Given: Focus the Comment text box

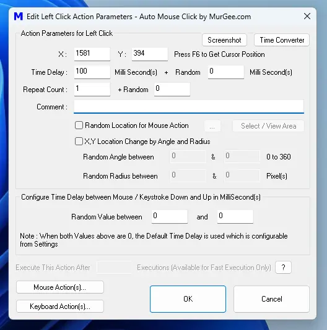Looking at the screenshot, I should 189,107.
